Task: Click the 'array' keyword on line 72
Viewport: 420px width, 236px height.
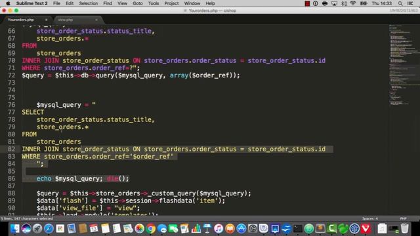Action: tap(179, 75)
